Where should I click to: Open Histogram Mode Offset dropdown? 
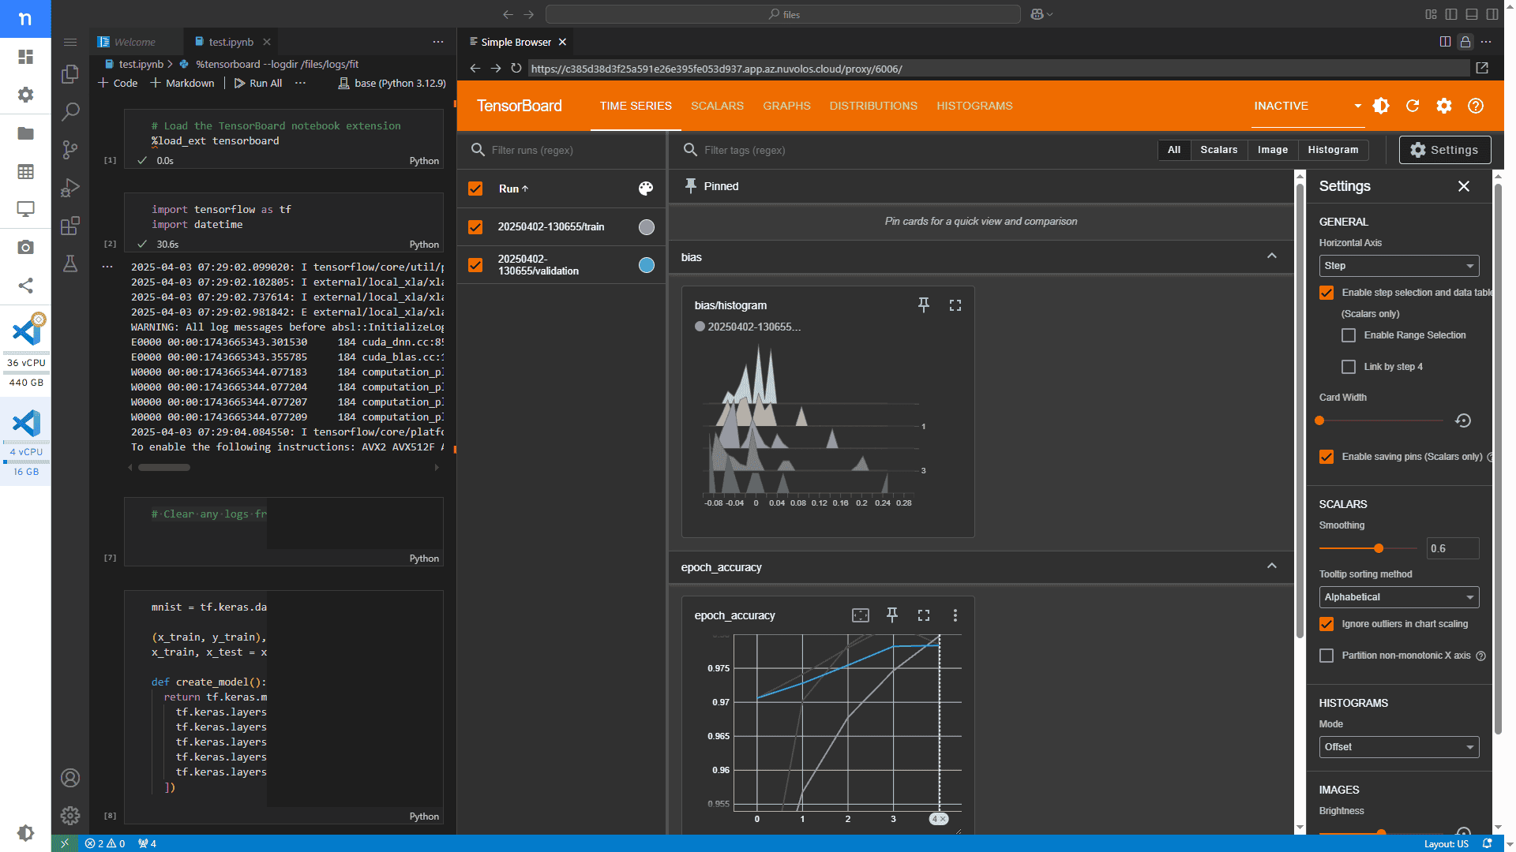[x=1398, y=747]
